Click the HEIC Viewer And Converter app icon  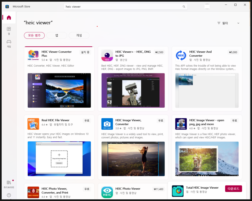(181, 55)
